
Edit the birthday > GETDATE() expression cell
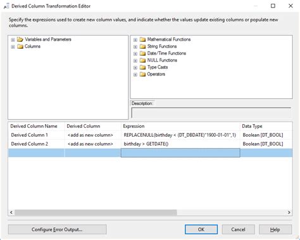180,144
